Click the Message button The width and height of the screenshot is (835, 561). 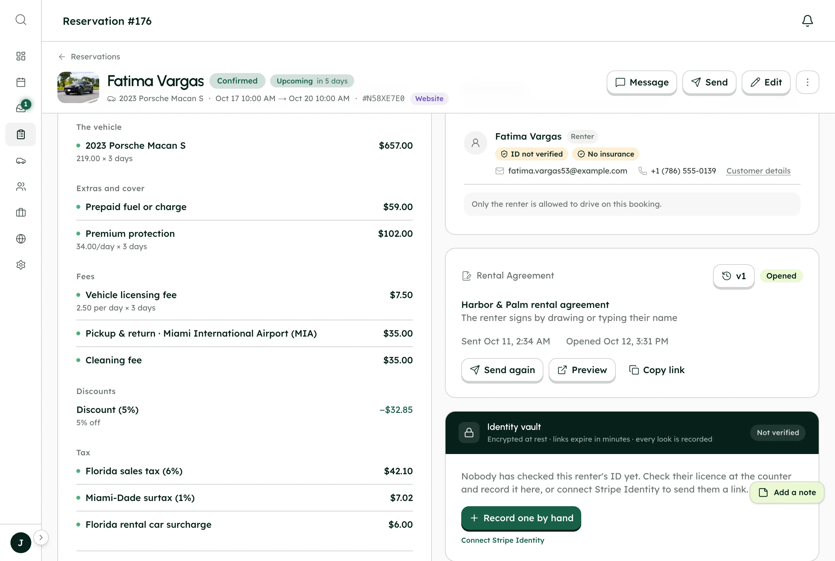[x=642, y=82]
